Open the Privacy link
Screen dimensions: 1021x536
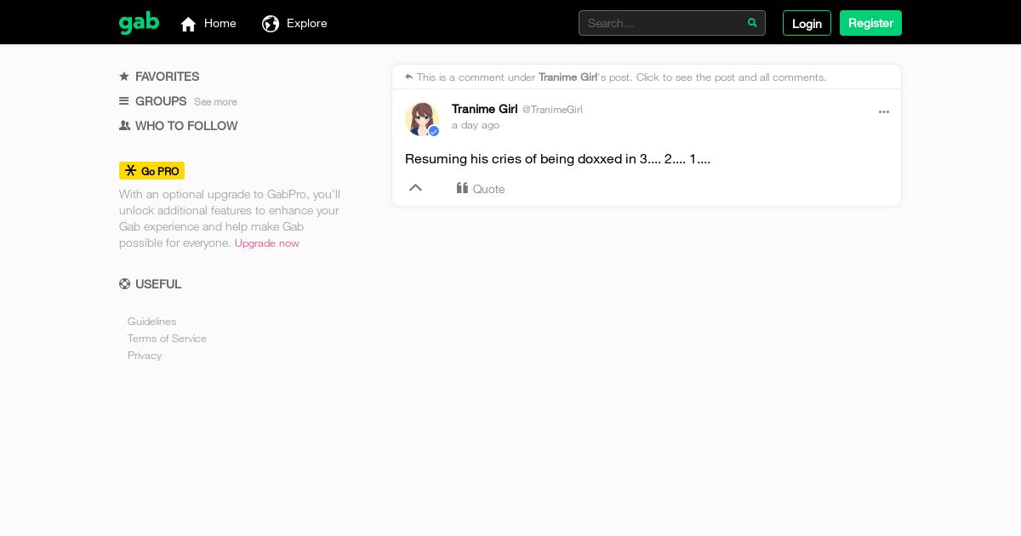tap(145, 356)
